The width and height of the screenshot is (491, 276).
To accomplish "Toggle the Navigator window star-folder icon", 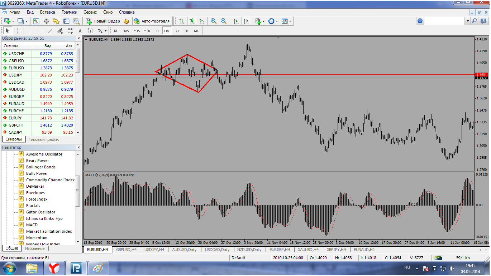I will 56,21.
